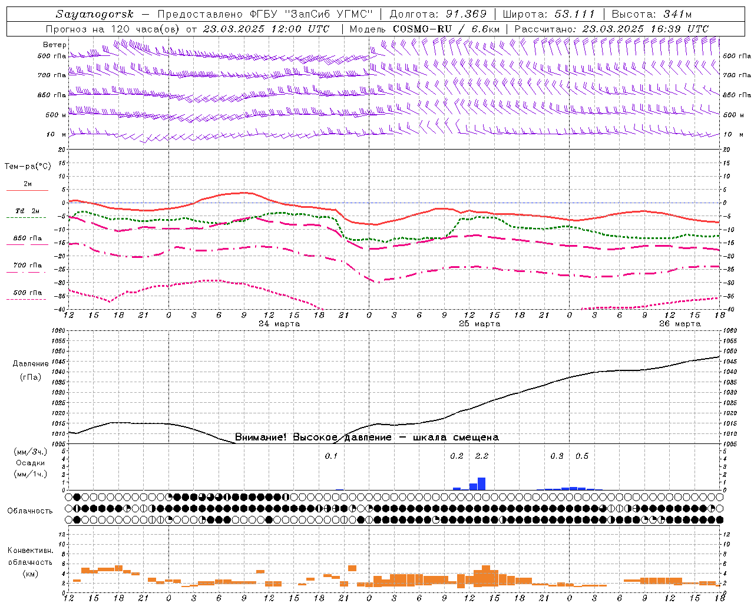
Task: Click the '2.2' precipitation amount value
Action: 482,456
